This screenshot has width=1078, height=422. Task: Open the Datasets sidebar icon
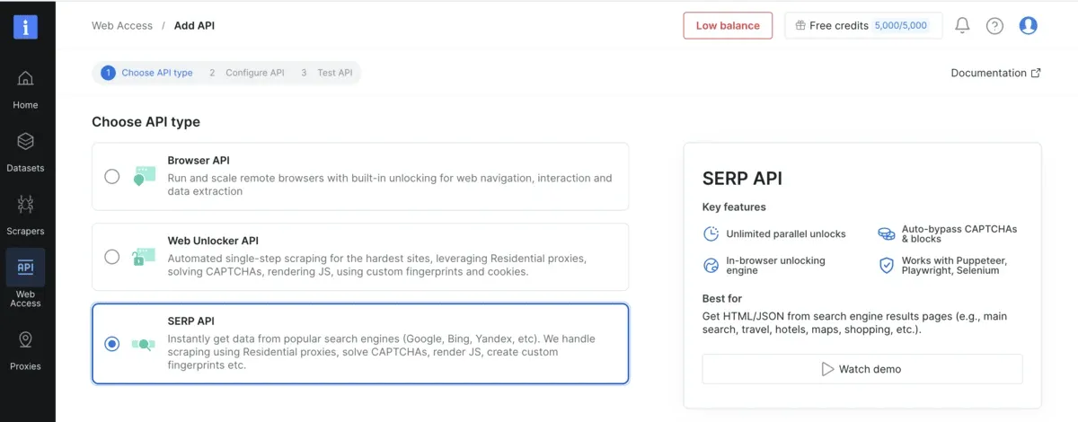[25, 142]
